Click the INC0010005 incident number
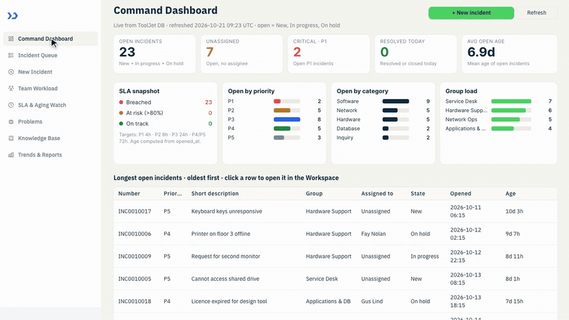The width and height of the screenshot is (569, 320). coord(134,279)
